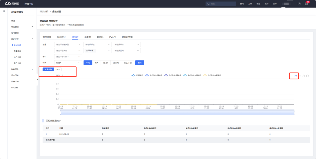The width and height of the screenshot is (316, 159).
Task: Expand the 域名管理 sidebar menu
Action: point(22,27)
